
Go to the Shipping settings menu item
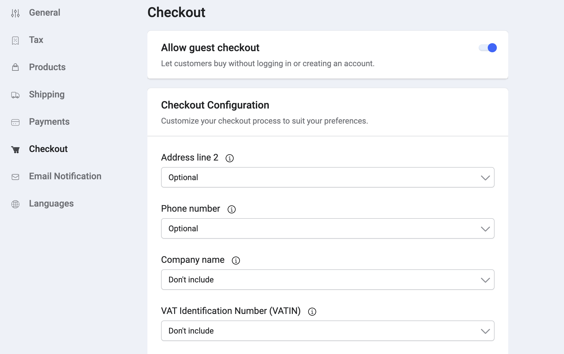coord(47,94)
